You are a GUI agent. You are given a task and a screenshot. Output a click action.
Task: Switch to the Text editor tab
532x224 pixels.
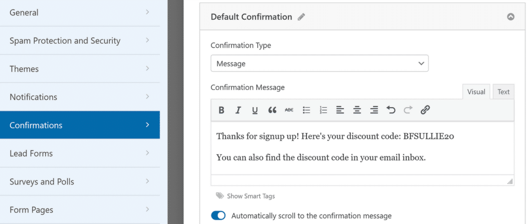(503, 91)
